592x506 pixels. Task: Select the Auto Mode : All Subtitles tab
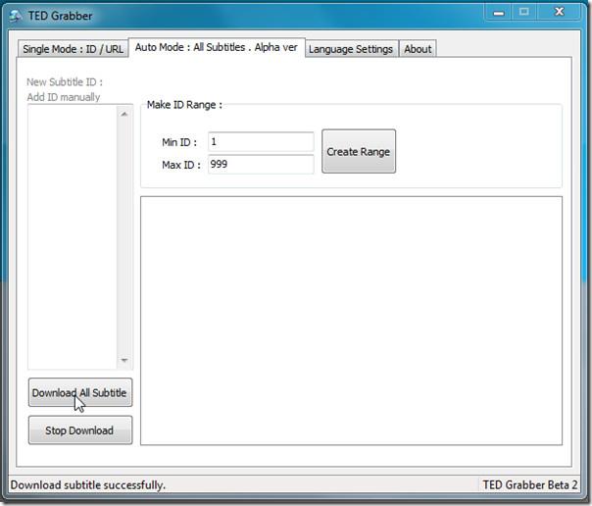coord(217,48)
